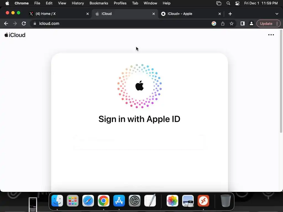Open the Help menu
Screen dimensions: 283x212
pyautogui.click(x=166, y=3)
